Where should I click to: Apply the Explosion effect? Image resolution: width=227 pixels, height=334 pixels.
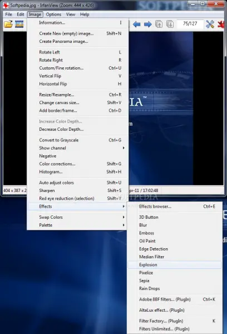click(x=175, y=265)
